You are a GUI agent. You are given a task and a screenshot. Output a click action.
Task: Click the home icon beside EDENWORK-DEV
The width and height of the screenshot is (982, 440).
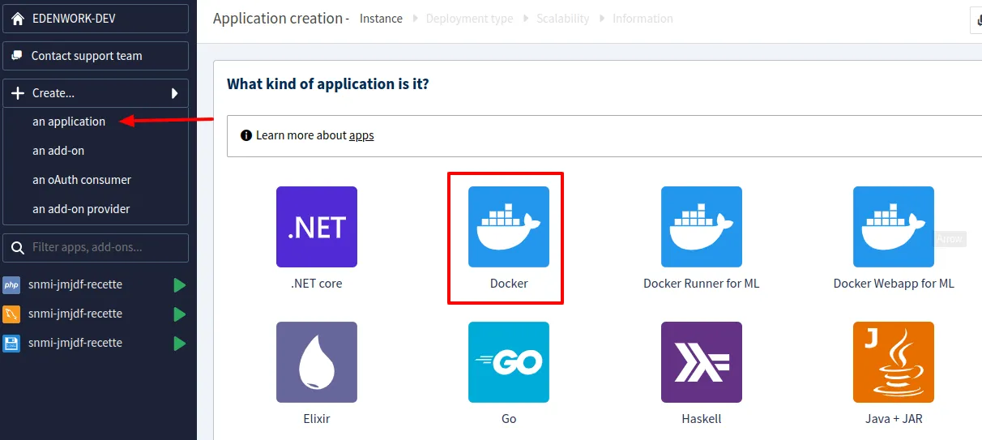click(18, 18)
